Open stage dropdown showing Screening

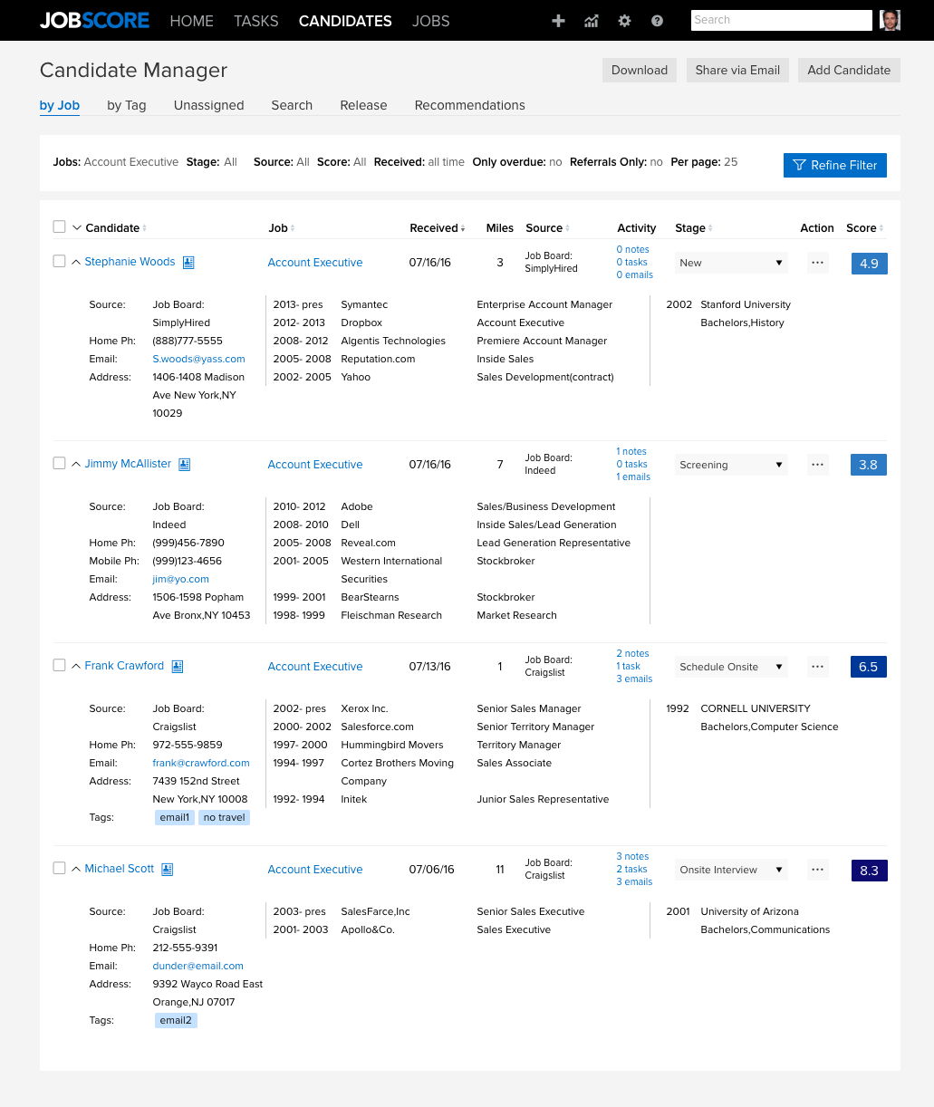pos(731,465)
